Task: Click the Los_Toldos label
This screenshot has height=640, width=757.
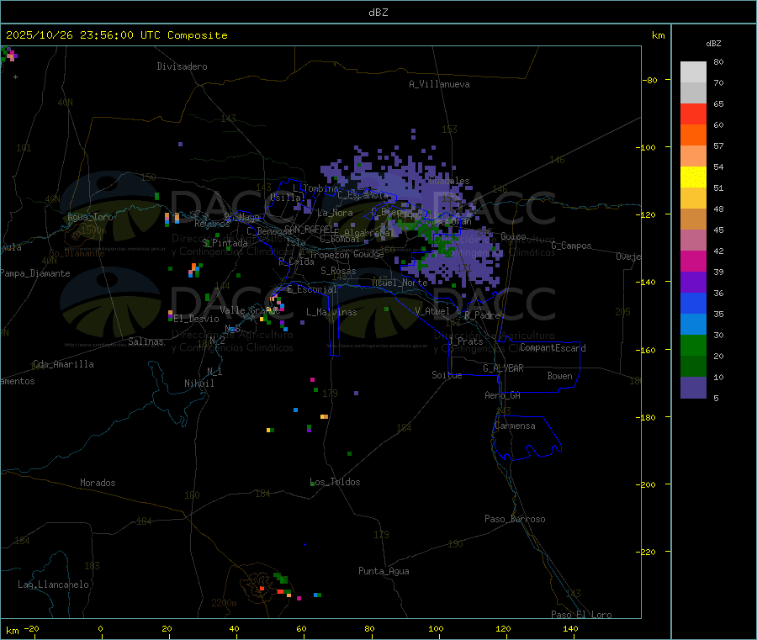Action: coord(335,482)
